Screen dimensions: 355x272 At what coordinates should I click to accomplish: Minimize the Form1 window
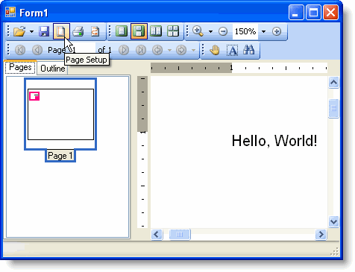296,12
